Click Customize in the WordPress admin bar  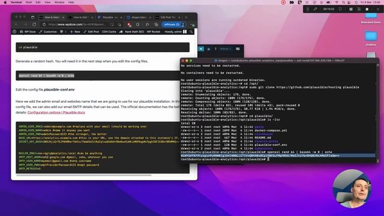tap(48, 32)
